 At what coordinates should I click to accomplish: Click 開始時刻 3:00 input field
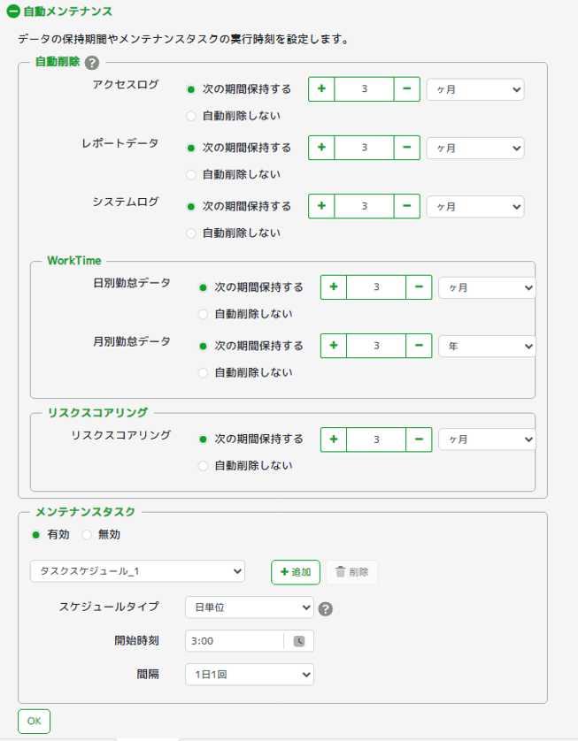click(235, 641)
